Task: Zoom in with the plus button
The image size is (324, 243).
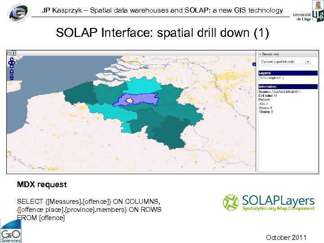Action: [12, 71]
